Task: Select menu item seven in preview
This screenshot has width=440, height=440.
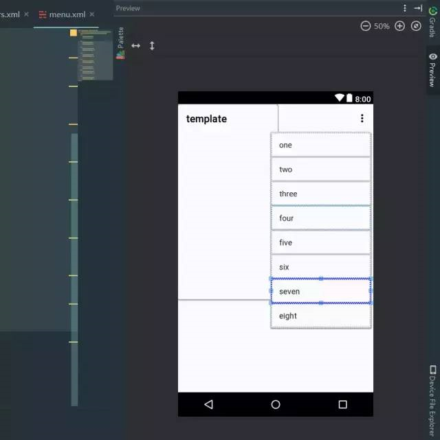Action: pyautogui.click(x=320, y=291)
